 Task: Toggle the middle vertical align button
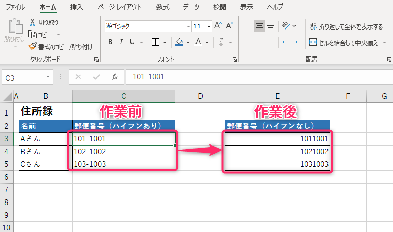259,26
